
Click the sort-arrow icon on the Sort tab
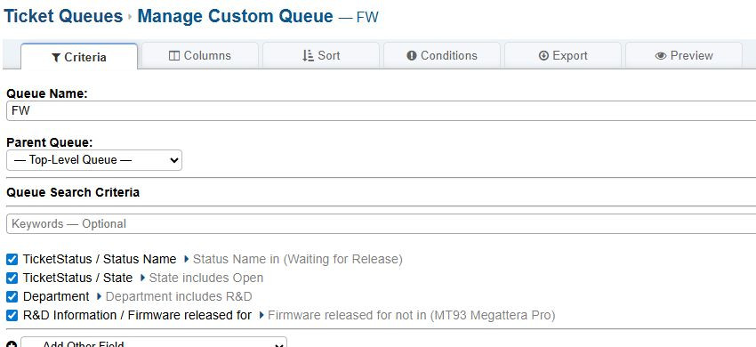pos(308,55)
